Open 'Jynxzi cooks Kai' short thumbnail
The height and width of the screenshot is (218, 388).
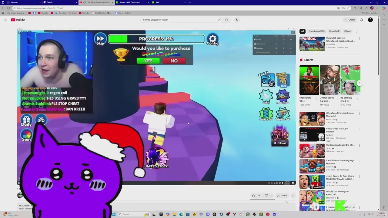pyautogui.click(x=330, y=80)
